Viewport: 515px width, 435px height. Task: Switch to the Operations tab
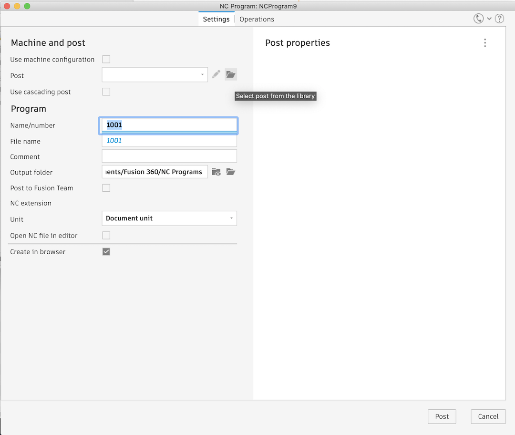tap(257, 19)
